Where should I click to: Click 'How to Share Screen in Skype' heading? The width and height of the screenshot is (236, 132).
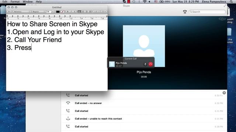point(52,24)
